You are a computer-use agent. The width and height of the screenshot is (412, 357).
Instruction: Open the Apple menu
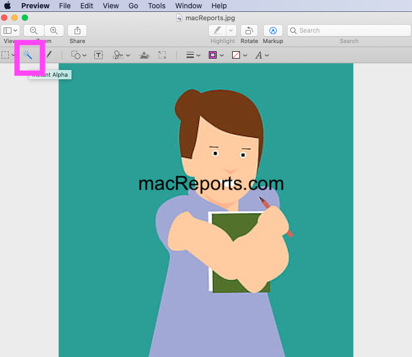[8, 6]
